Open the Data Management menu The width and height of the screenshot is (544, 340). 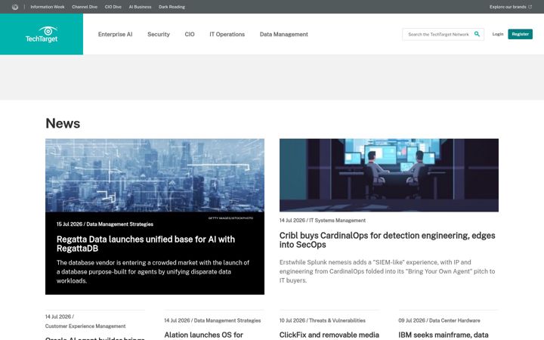(284, 34)
